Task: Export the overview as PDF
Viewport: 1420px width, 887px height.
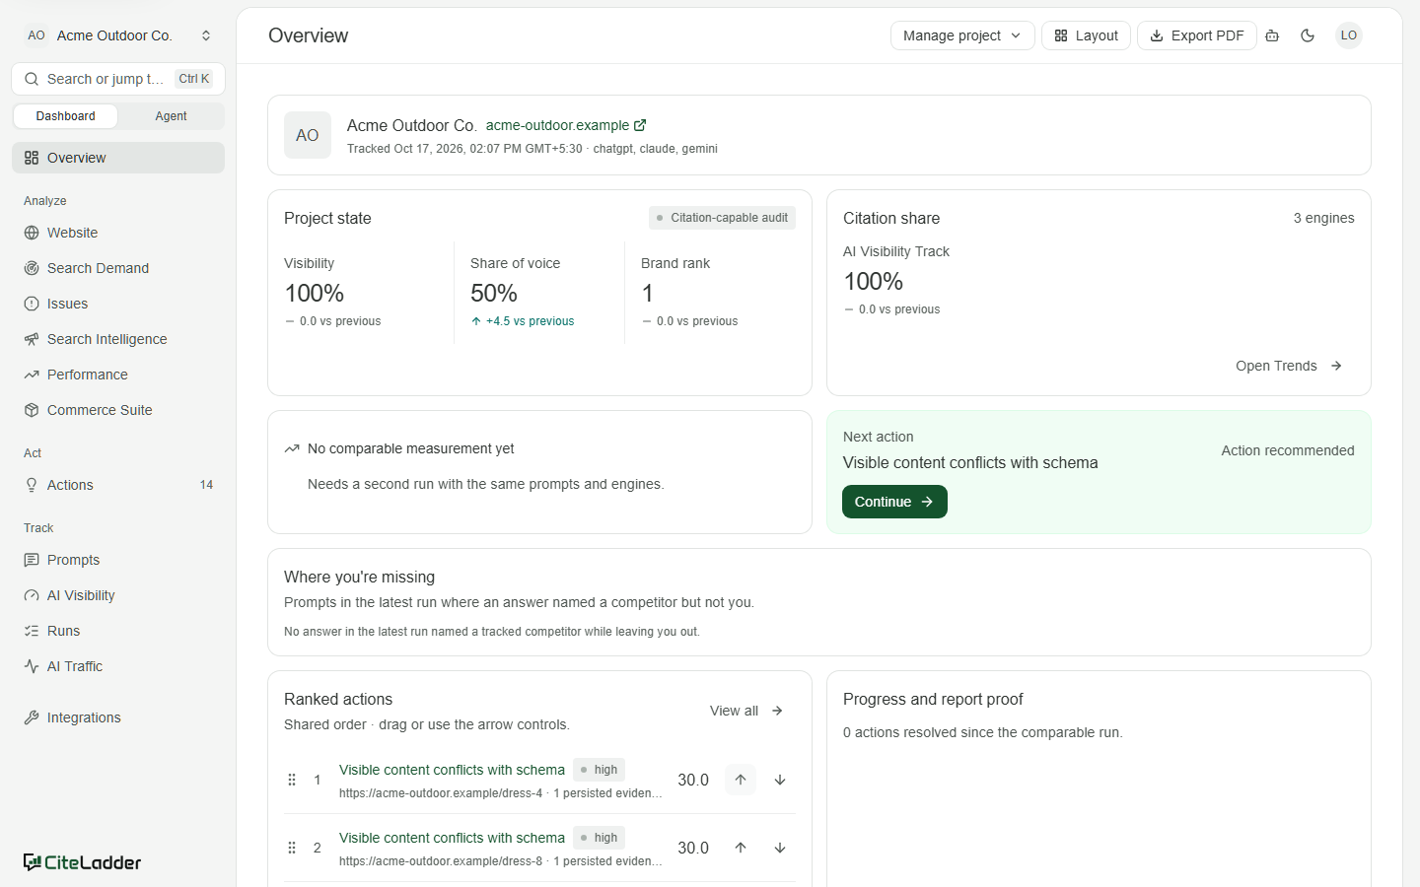Action: [1197, 35]
